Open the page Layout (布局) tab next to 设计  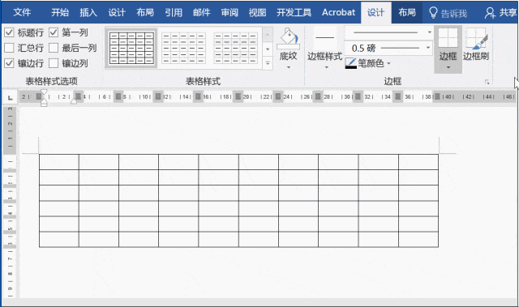tap(145, 13)
